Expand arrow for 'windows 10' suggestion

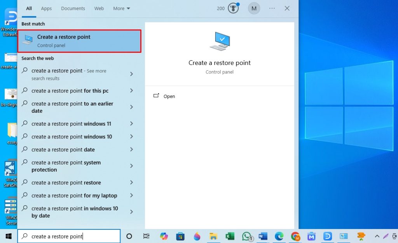[131, 136]
